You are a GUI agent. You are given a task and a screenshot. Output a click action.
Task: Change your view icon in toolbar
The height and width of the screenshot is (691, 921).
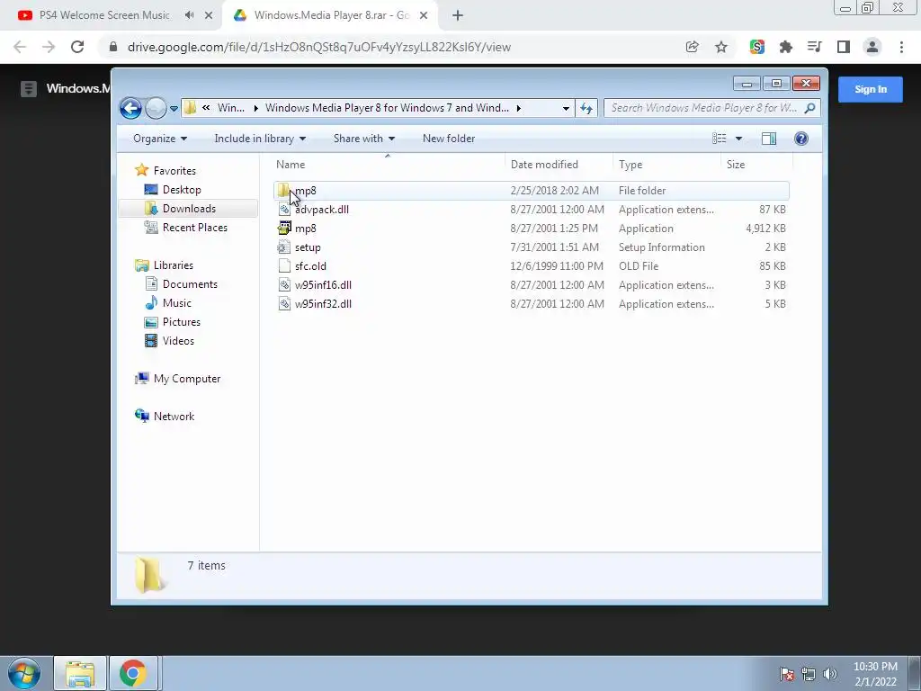coord(720,139)
